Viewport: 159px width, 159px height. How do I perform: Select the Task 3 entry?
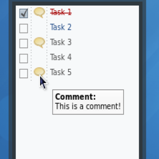(x=61, y=42)
